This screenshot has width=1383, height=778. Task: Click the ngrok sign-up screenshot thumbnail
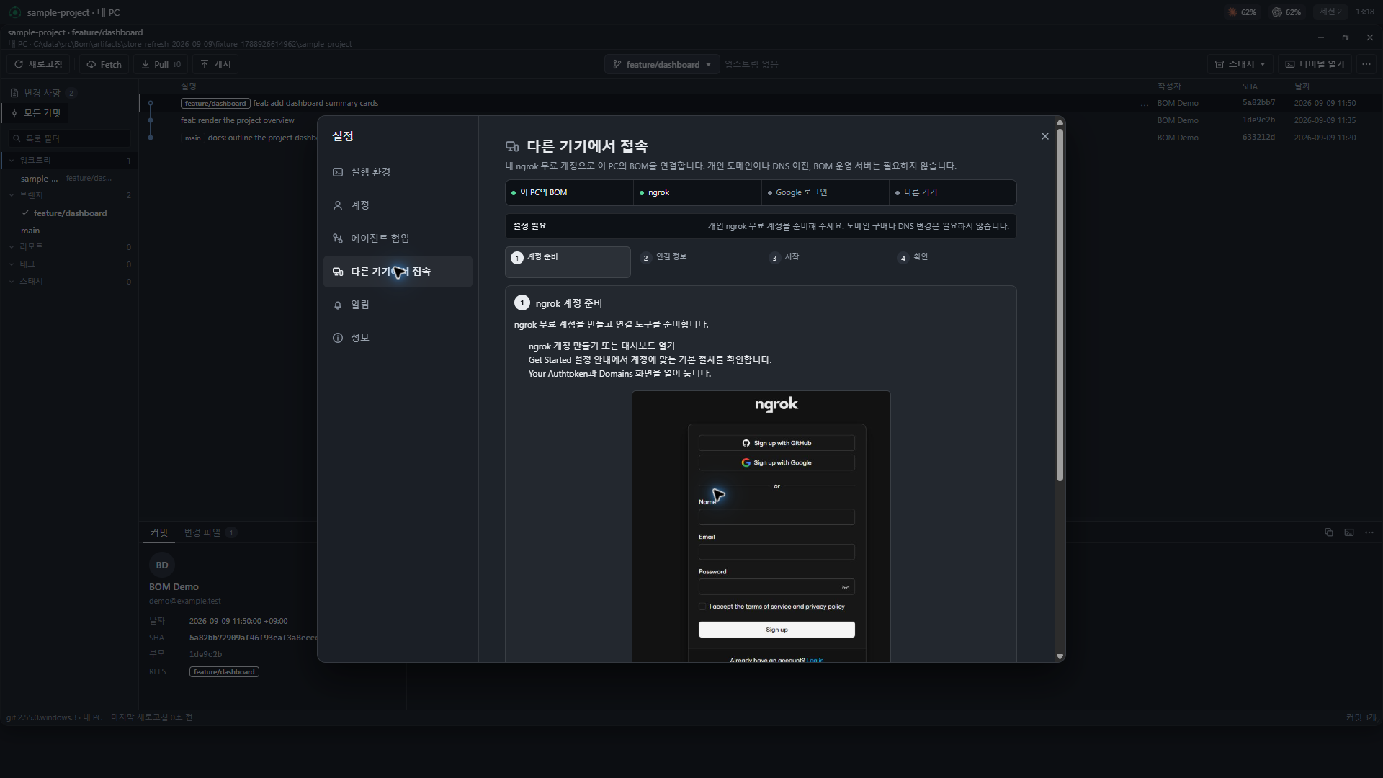click(761, 527)
